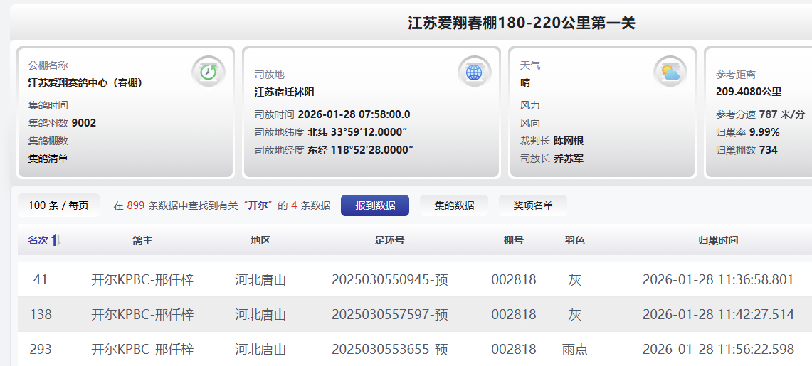Click the 鸽主 column header

pyautogui.click(x=142, y=241)
